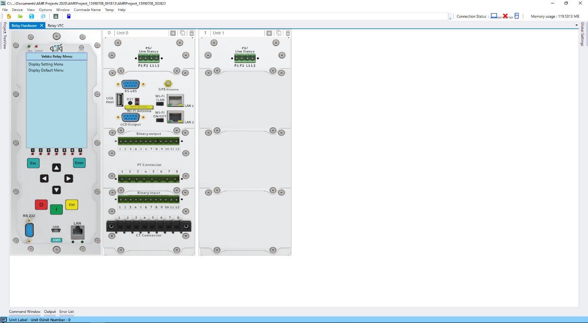
Task: Click the Save All toolbar icon
Action: 43,16
